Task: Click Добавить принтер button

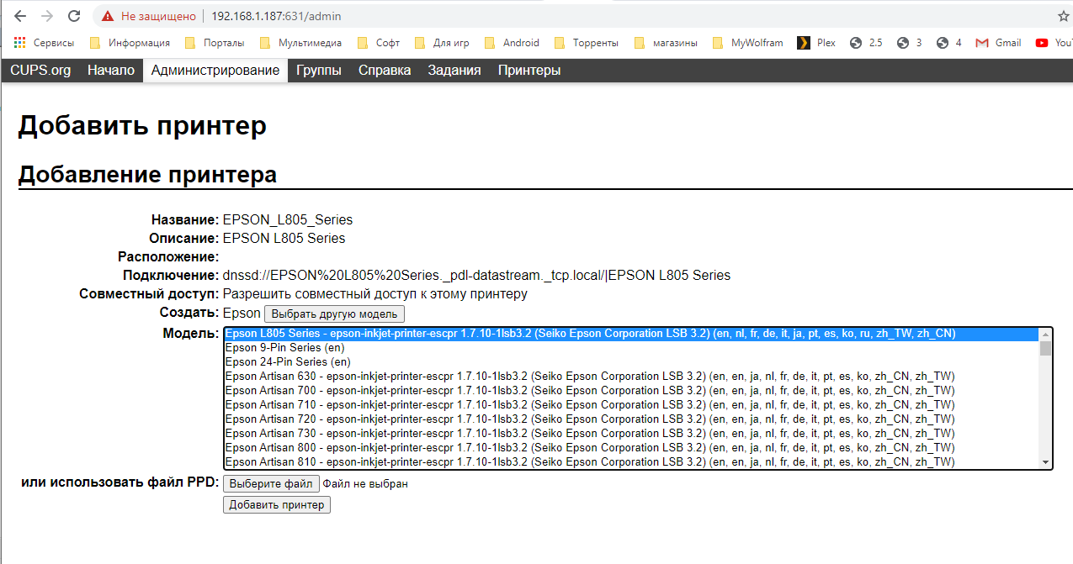Action: (x=276, y=504)
